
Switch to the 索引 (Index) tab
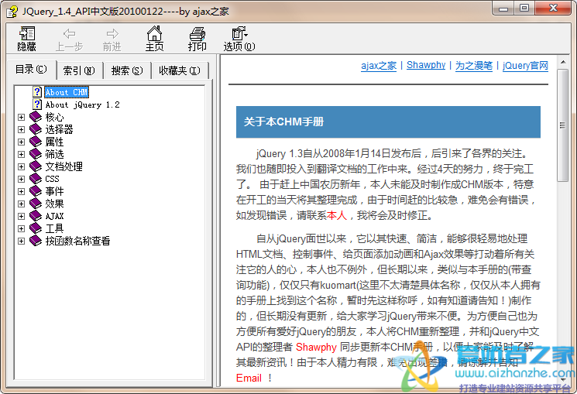(x=79, y=70)
